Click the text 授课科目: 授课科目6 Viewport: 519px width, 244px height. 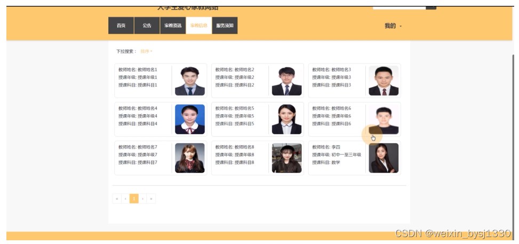[x=332, y=124]
